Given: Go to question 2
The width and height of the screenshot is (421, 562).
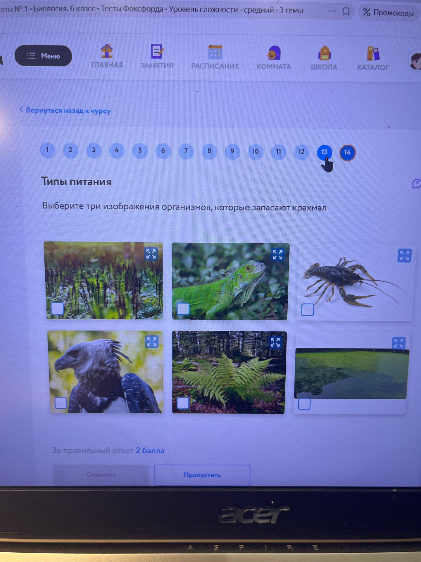Looking at the screenshot, I should coord(70,150).
